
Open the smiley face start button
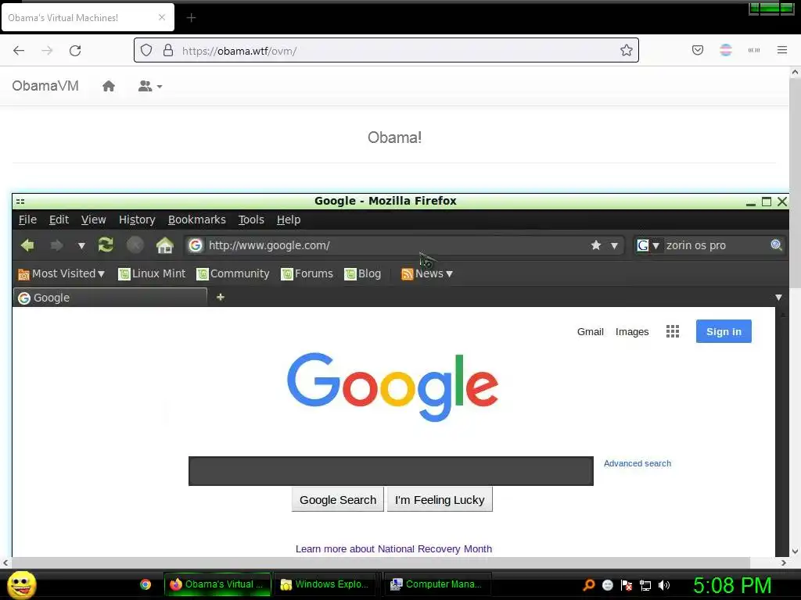point(21,584)
